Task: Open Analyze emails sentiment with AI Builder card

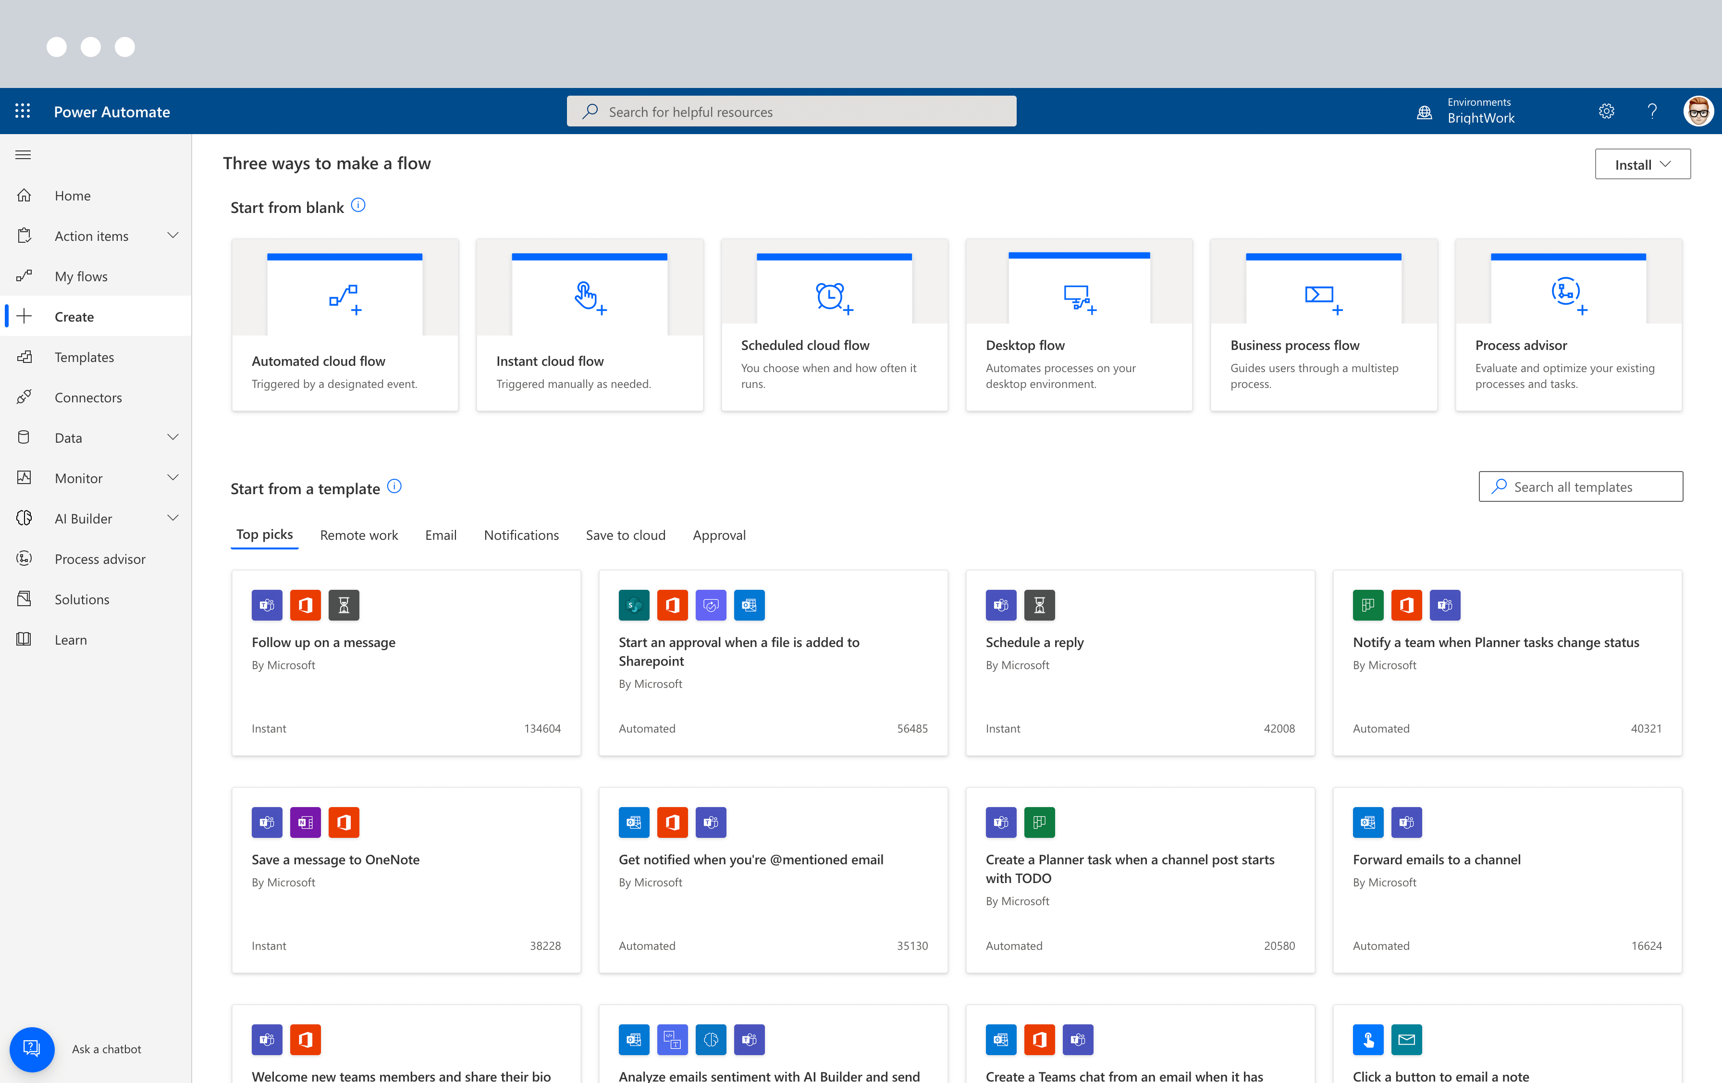Action: click(x=773, y=1045)
